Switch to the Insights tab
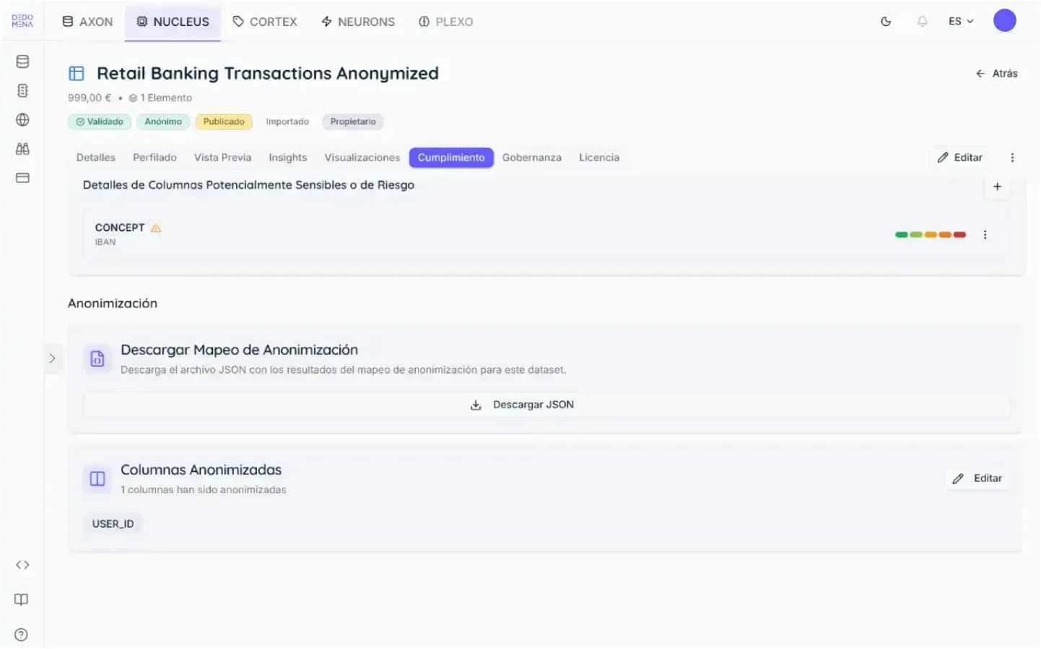Image resolution: width=1041 pixels, height=649 pixels. (x=288, y=157)
